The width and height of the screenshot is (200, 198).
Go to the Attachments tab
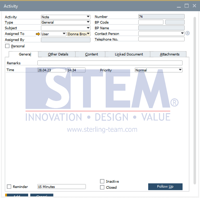pos(168,54)
